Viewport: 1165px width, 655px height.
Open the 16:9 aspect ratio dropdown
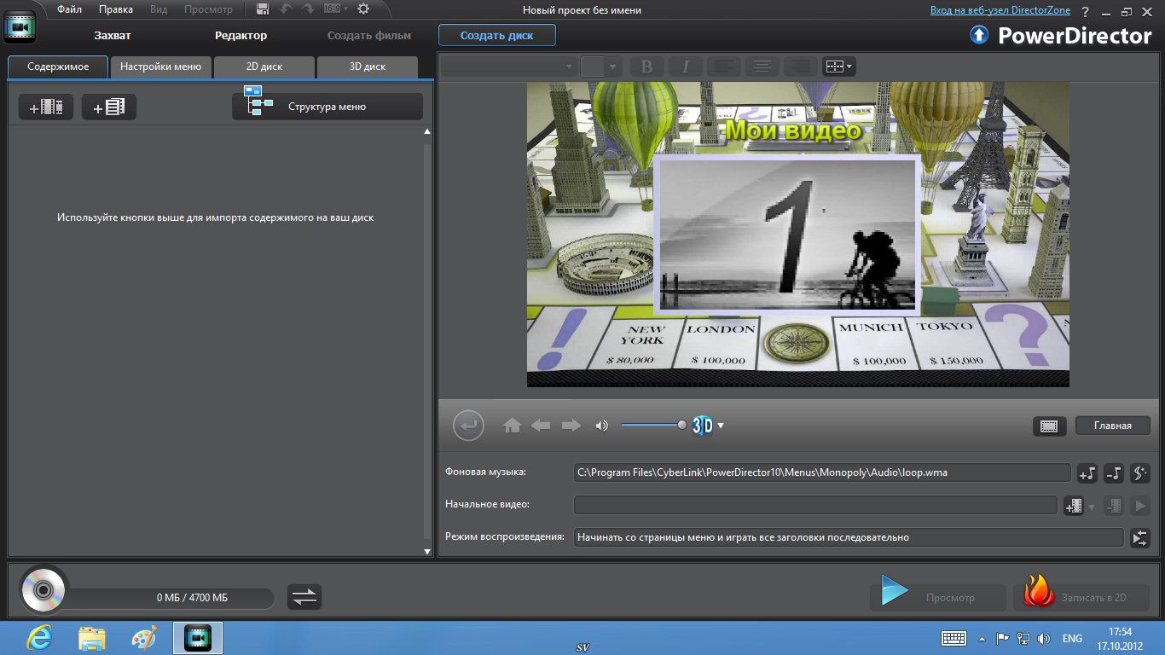337,9
